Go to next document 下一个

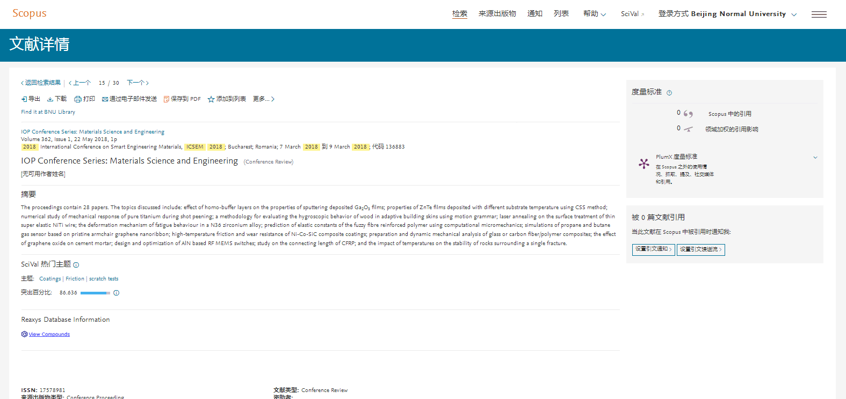coord(138,83)
